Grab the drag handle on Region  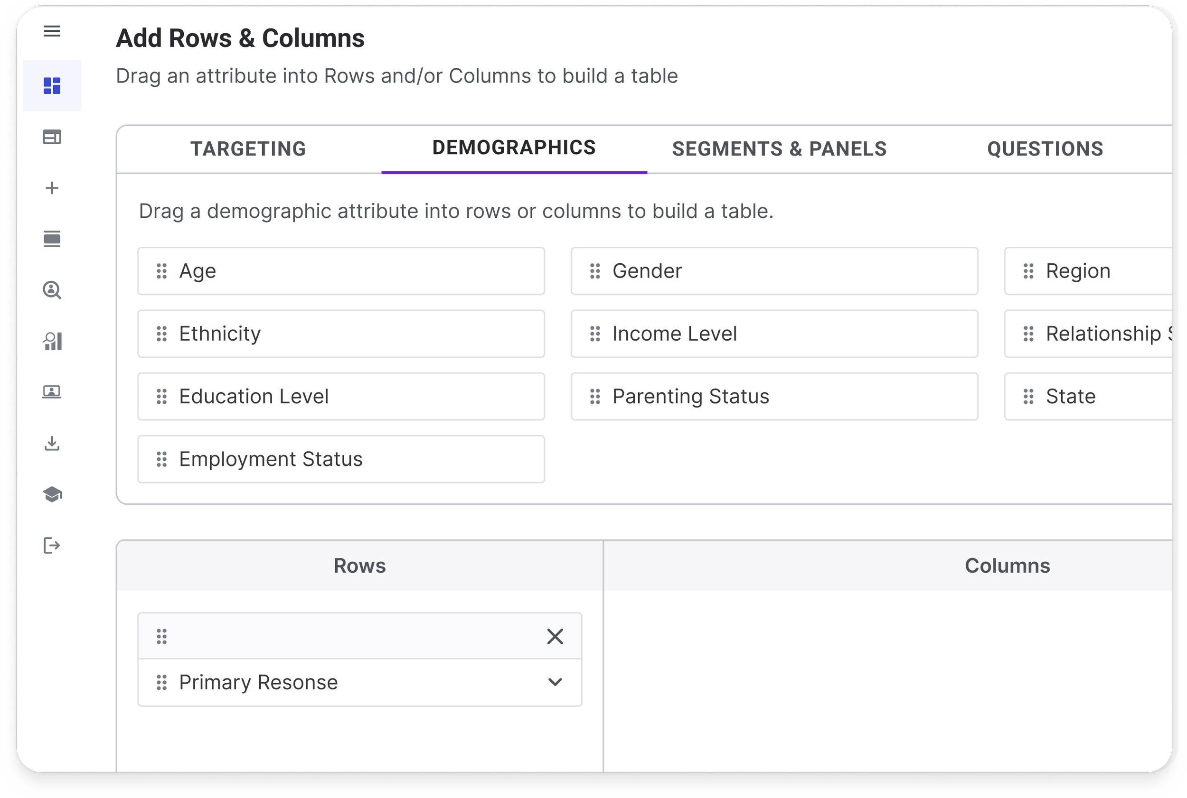point(1028,271)
